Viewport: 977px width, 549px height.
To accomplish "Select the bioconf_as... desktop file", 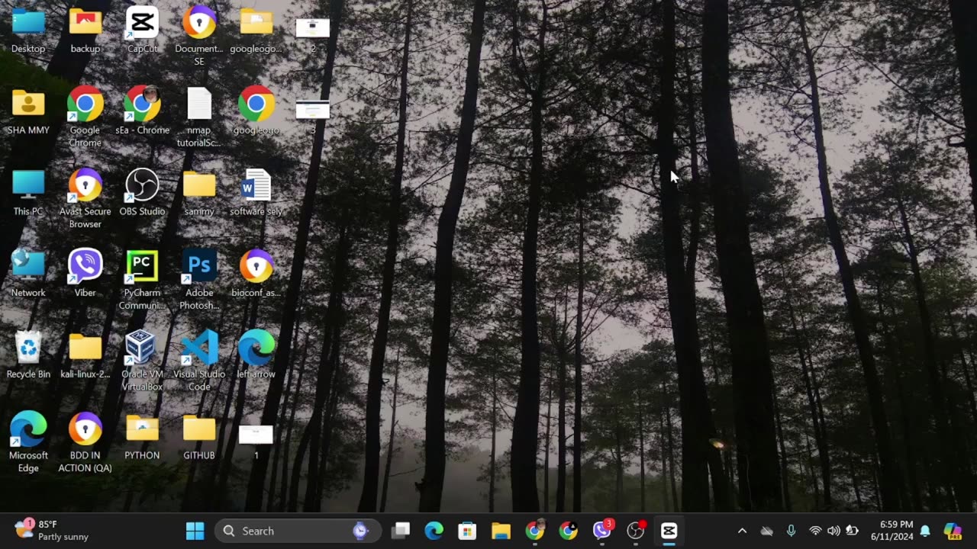I will [x=256, y=273].
